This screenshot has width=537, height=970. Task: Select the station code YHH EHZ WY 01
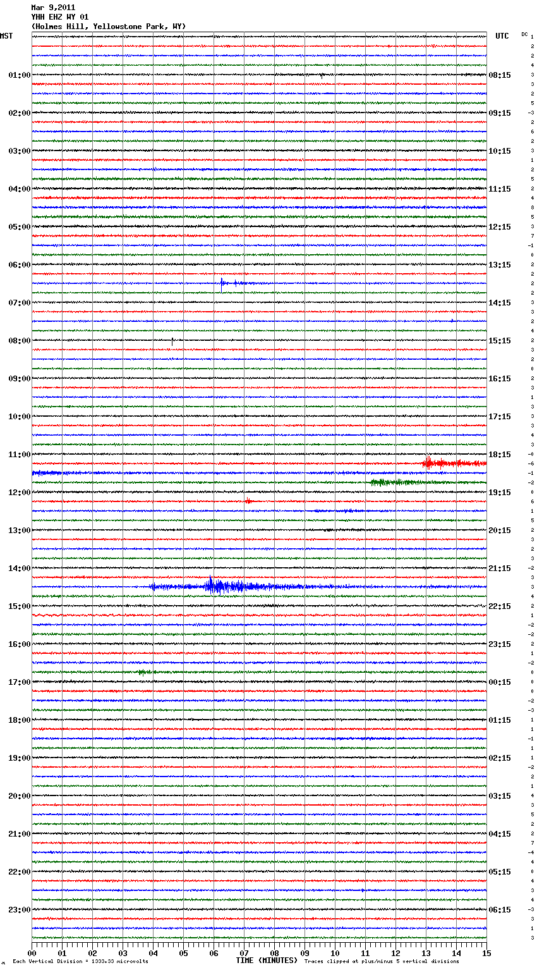pyautogui.click(x=60, y=17)
